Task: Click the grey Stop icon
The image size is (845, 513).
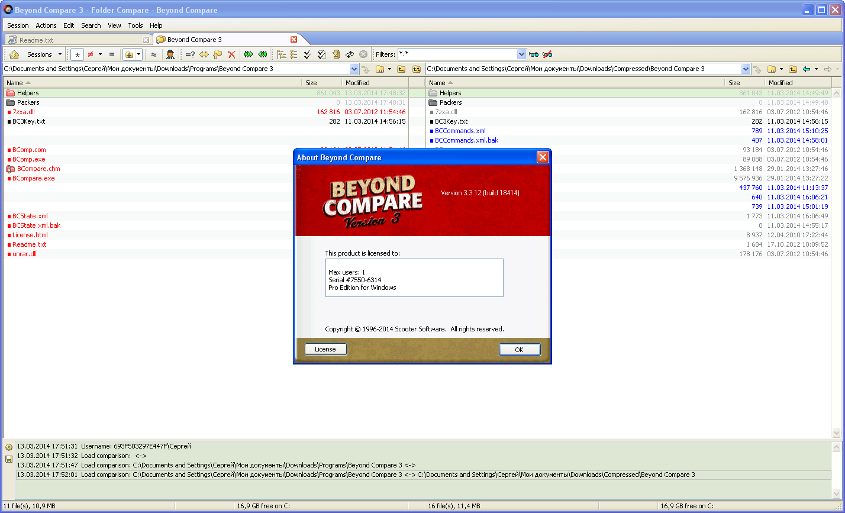Action: tap(363, 54)
